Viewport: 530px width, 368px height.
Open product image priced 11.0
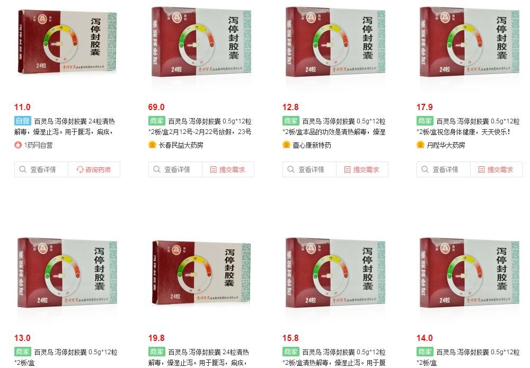[67, 42]
